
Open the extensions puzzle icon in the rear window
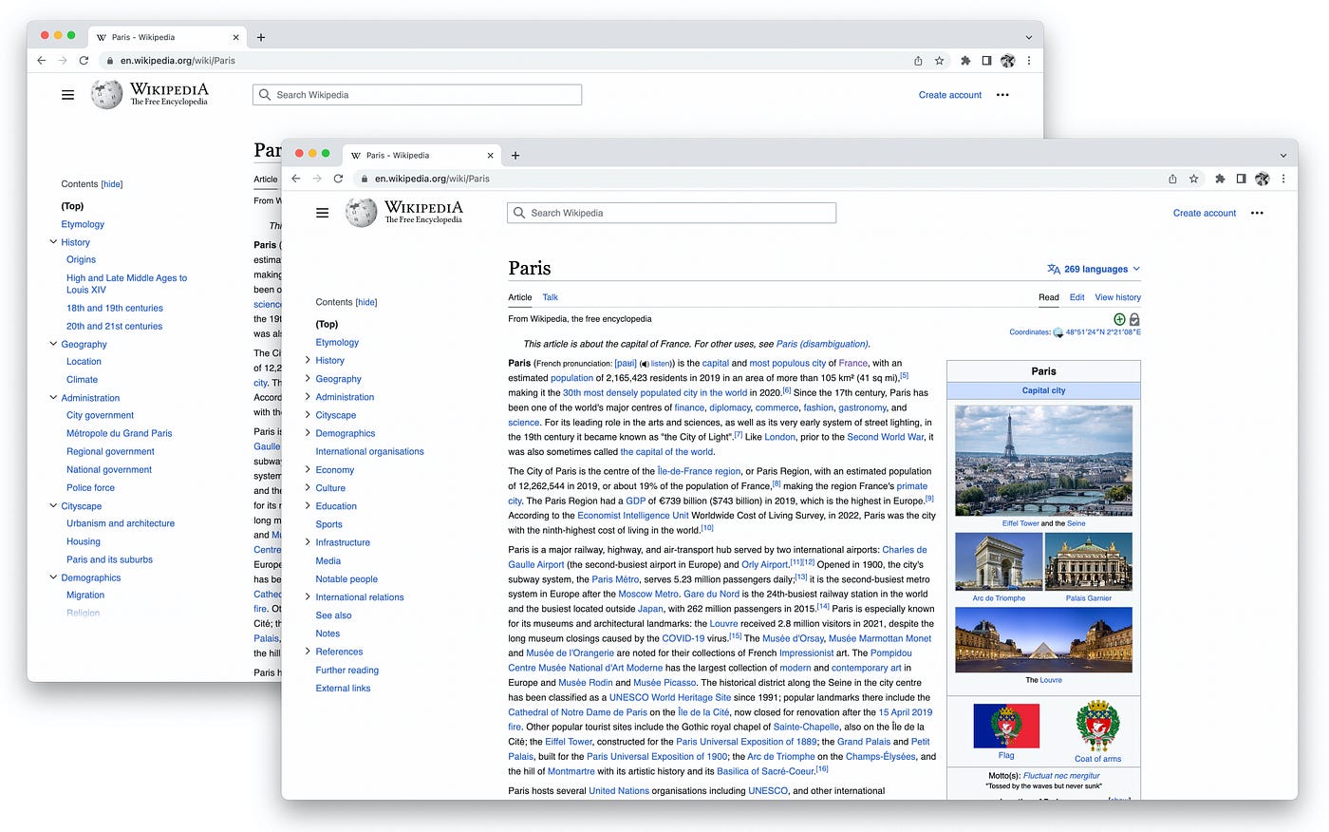[965, 61]
